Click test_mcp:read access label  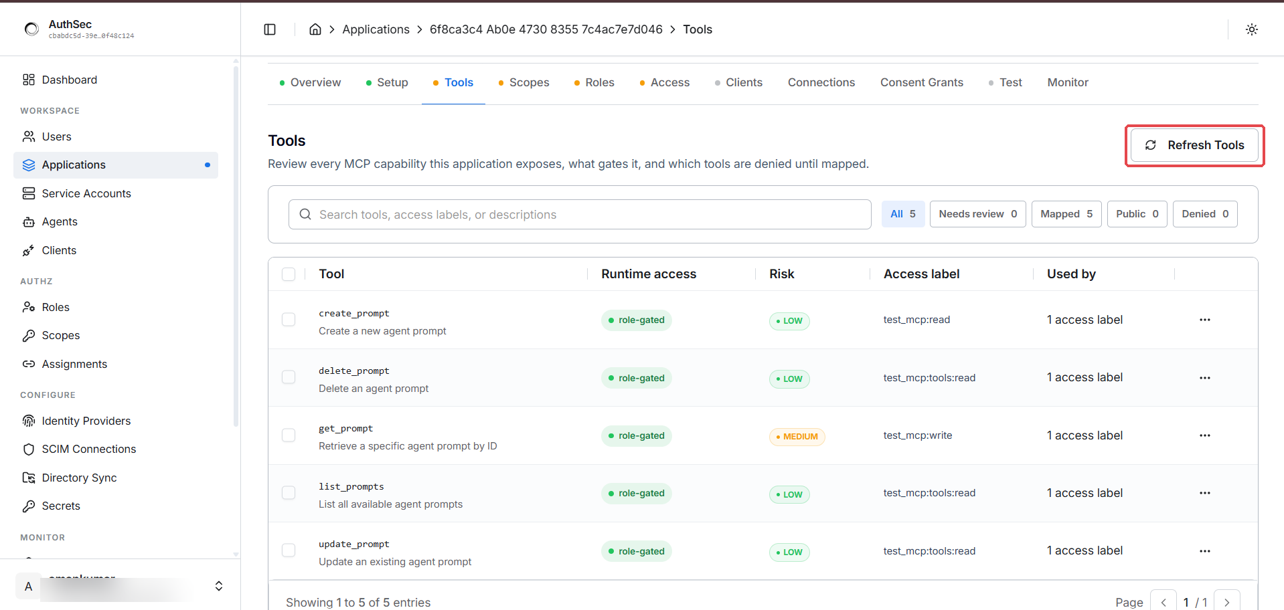(916, 320)
